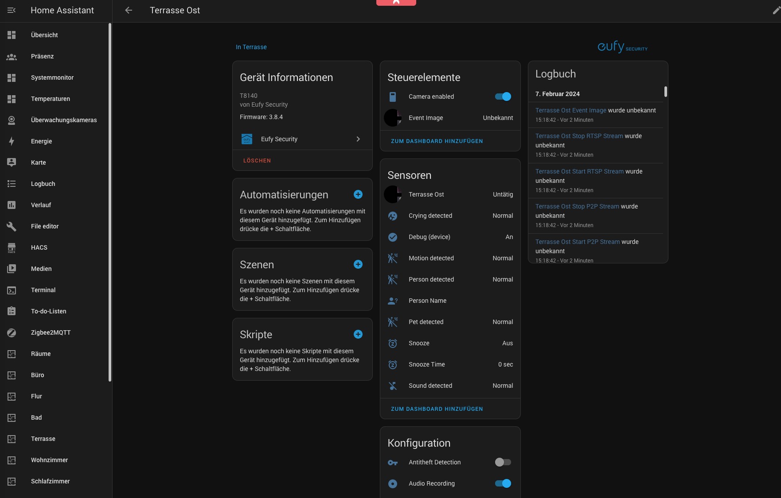Click the pencil edit icon

[776, 10]
